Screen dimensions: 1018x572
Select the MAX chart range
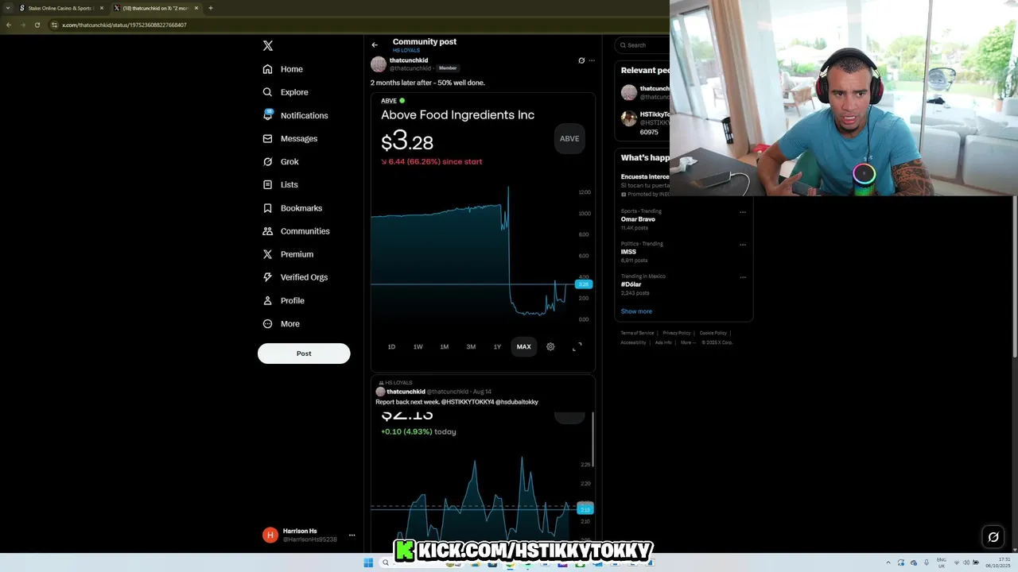point(523,346)
